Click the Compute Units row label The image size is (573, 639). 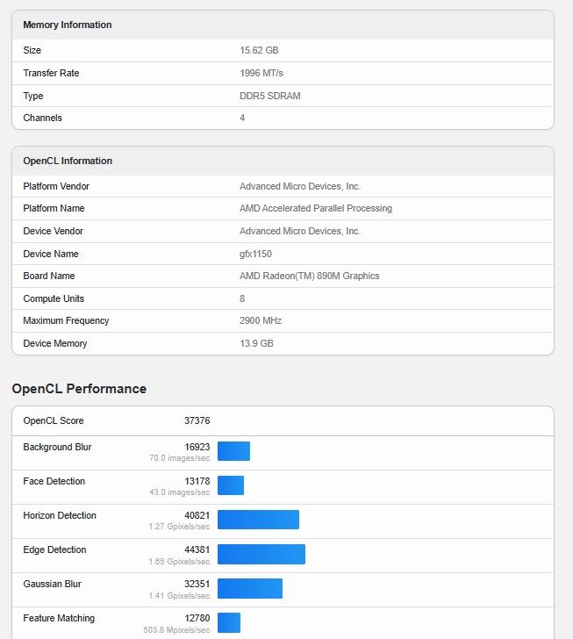click(x=54, y=298)
